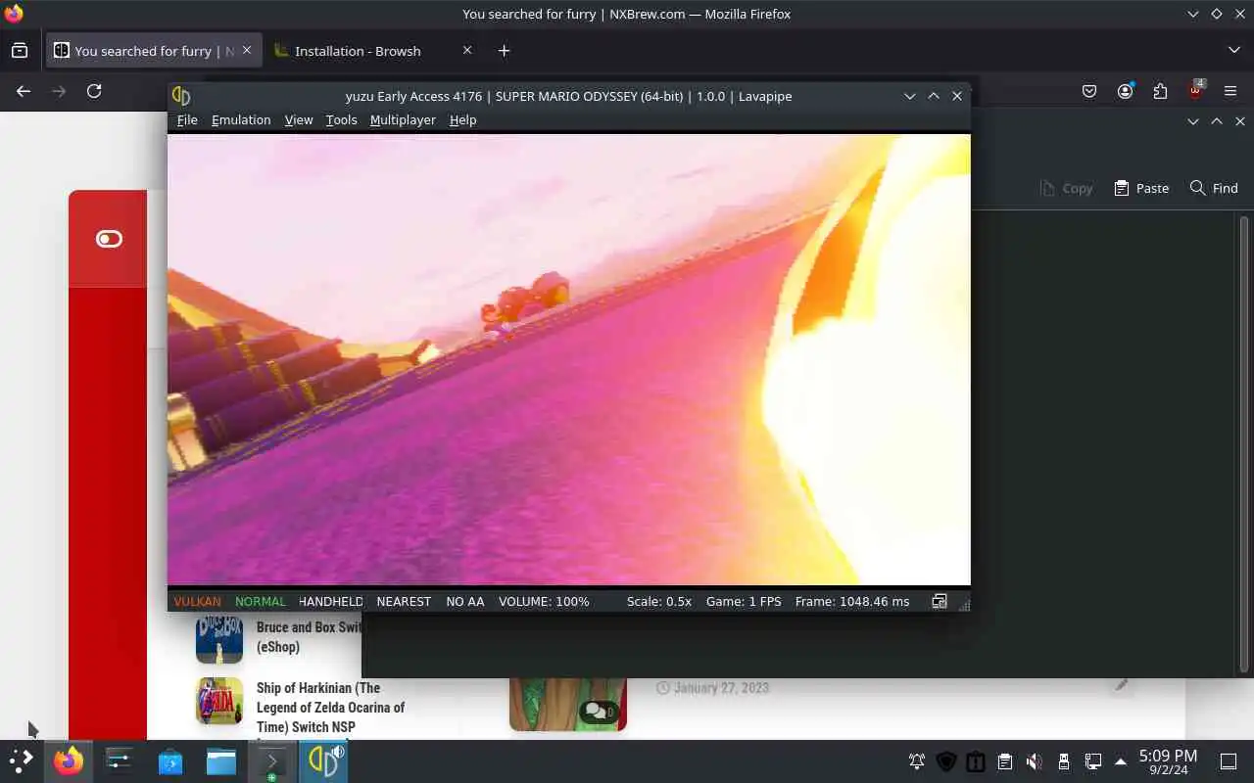Open the View menu in yuzu
The image size is (1254, 783).
click(x=298, y=119)
